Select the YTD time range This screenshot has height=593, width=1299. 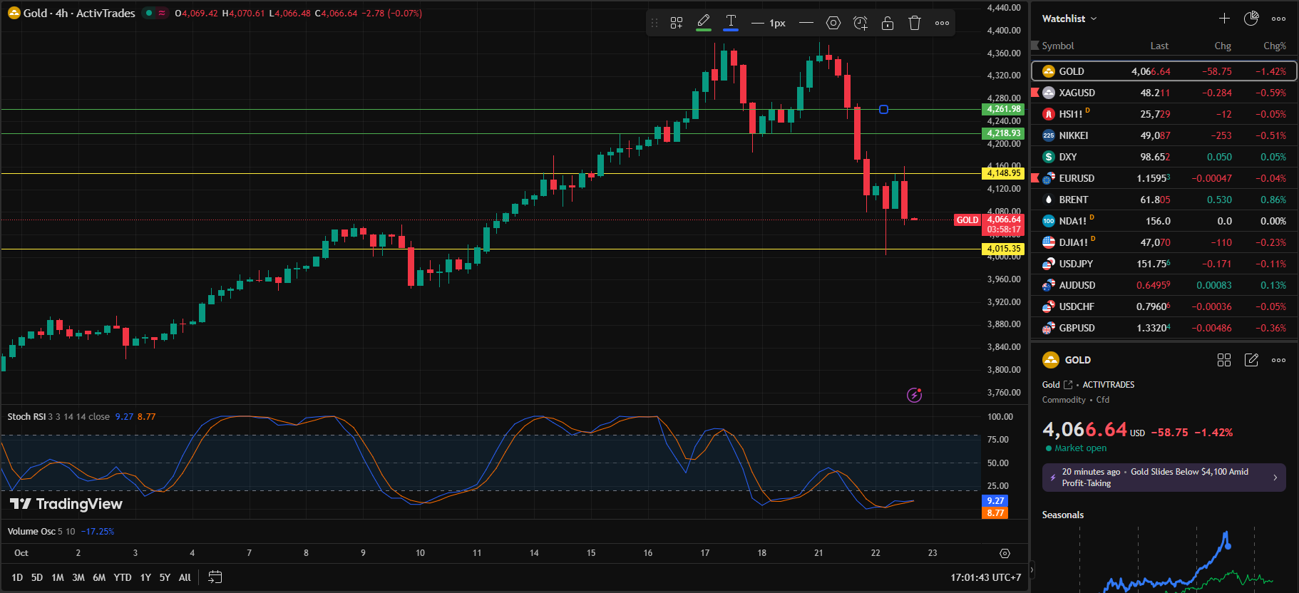click(123, 577)
